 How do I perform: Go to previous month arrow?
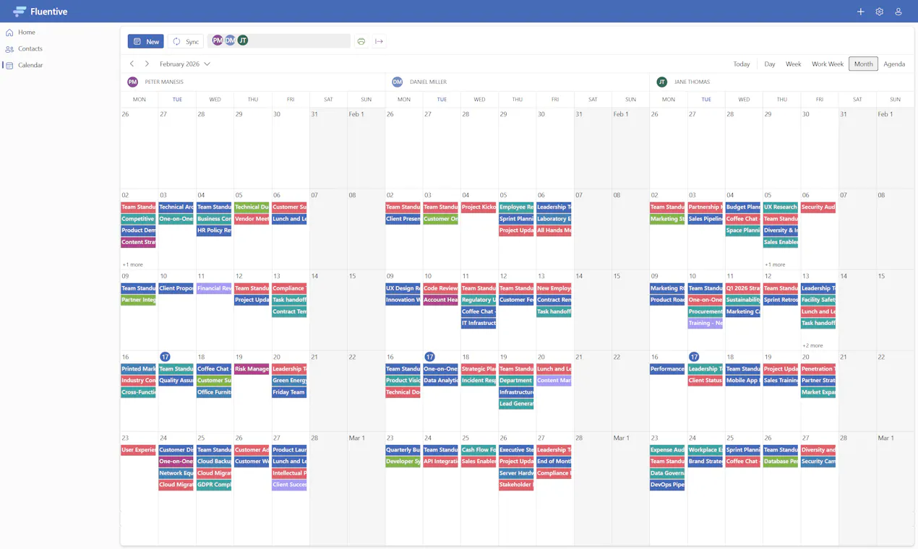[x=132, y=64]
